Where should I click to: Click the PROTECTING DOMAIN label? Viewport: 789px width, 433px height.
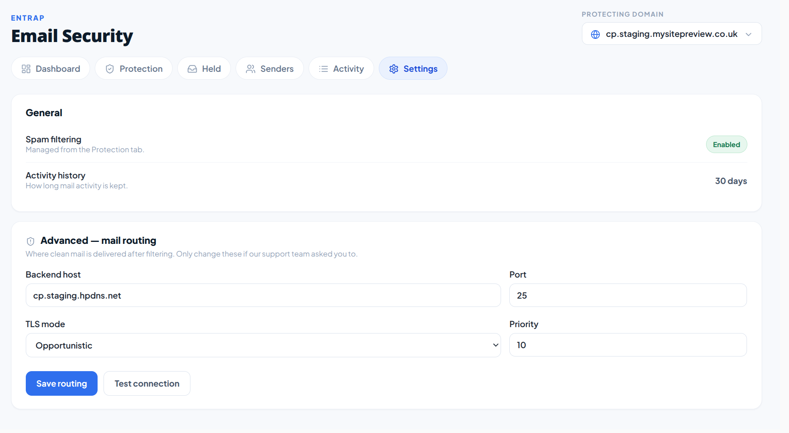(622, 14)
